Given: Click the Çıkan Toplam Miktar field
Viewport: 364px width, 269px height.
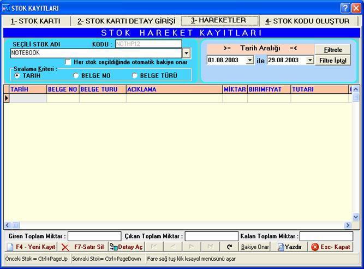Looking at the screenshot, I should pyautogui.click(x=212, y=236).
